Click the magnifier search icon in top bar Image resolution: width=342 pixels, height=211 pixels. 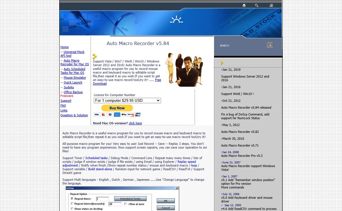click(x=256, y=5)
